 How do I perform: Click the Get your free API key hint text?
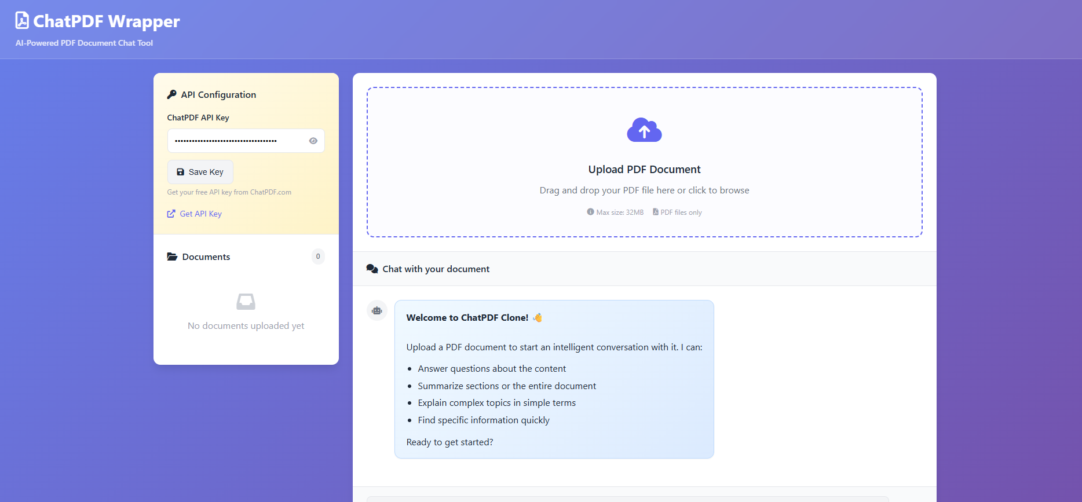[x=229, y=192]
